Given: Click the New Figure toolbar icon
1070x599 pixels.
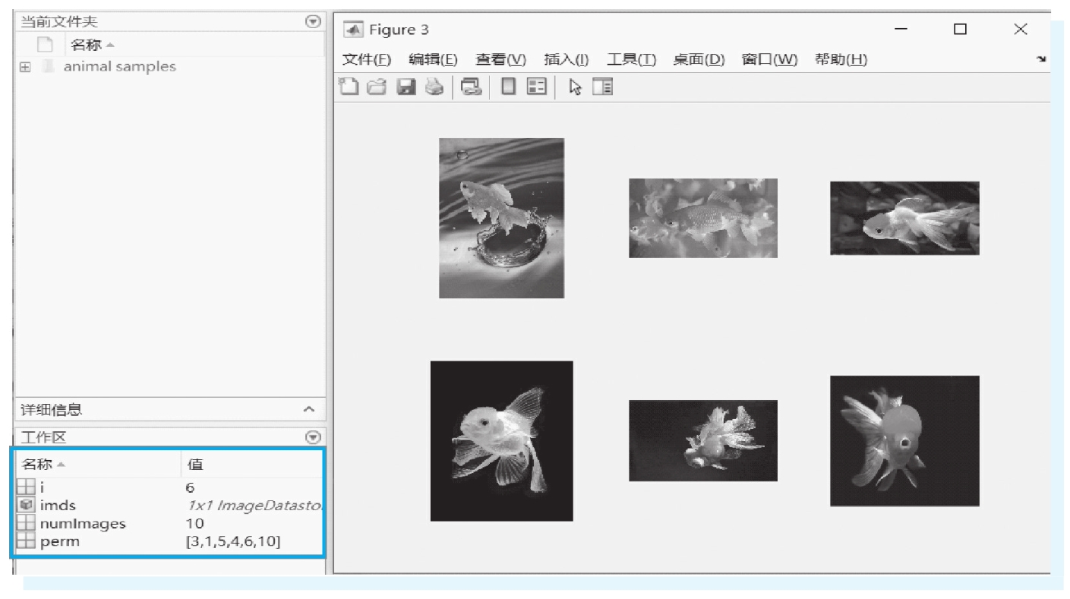Looking at the screenshot, I should pyautogui.click(x=349, y=87).
